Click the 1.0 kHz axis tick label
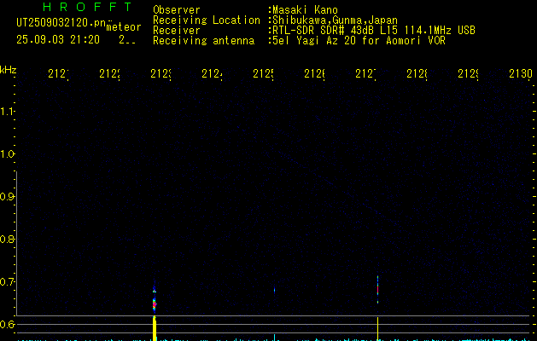This screenshot has width=537, height=341. click(7, 154)
